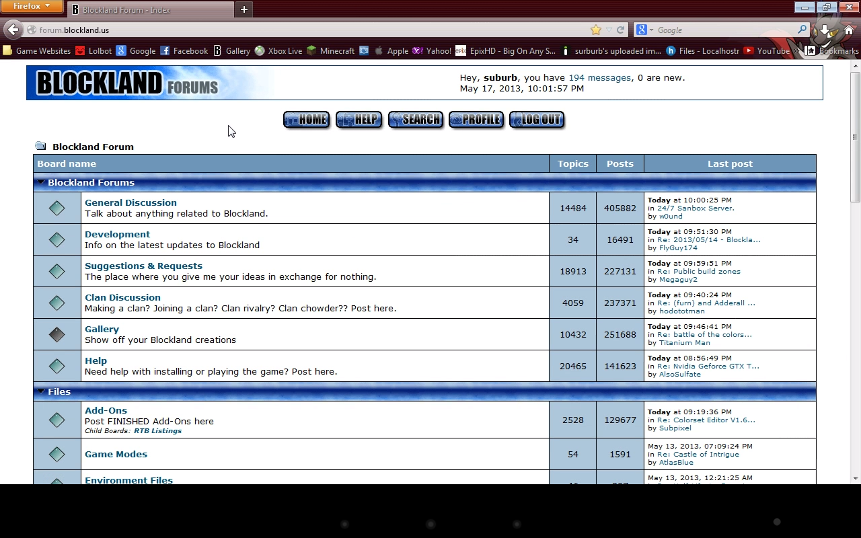Click the General Discussion board status icon
Image resolution: width=861 pixels, height=538 pixels.
(57, 208)
